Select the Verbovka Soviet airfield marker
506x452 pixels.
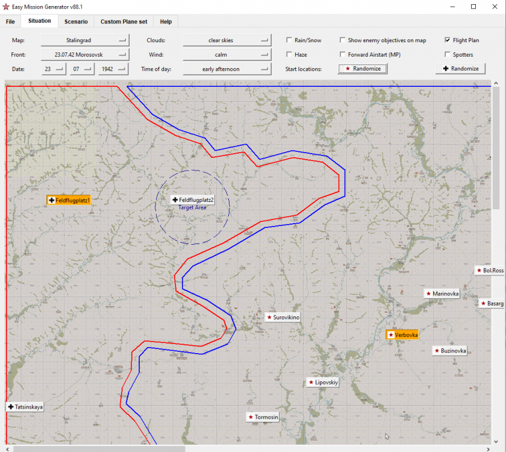point(402,334)
